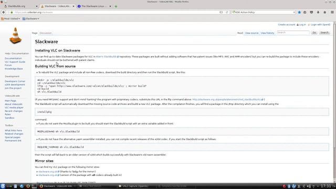The height and width of the screenshot is (189, 336).
Task: Click the green padlock site security icon
Action: point(12,12)
